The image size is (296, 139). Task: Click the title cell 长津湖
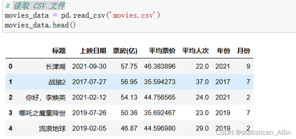pyautogui.click(x=56, y=66)
